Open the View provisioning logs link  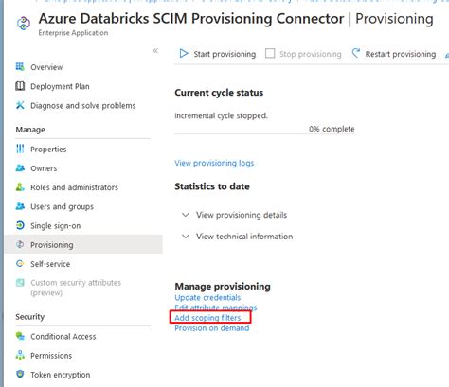[x=214, y=163]
